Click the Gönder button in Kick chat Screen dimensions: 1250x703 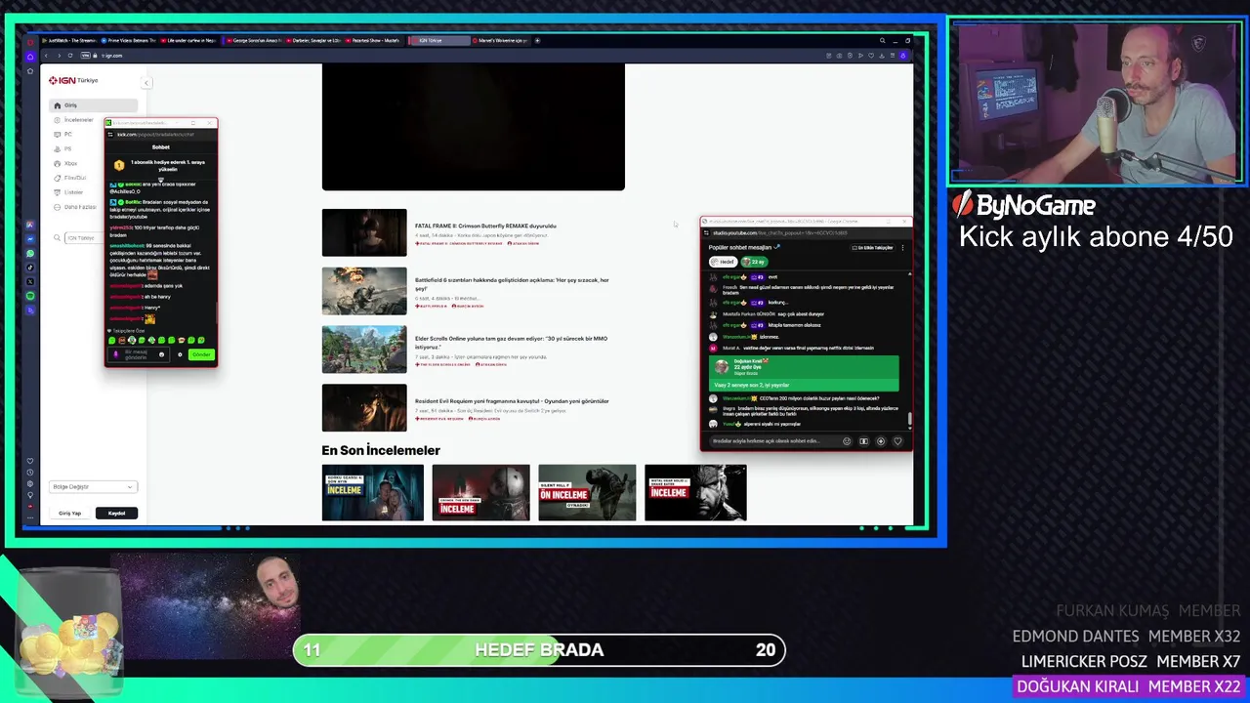point(201,354)
